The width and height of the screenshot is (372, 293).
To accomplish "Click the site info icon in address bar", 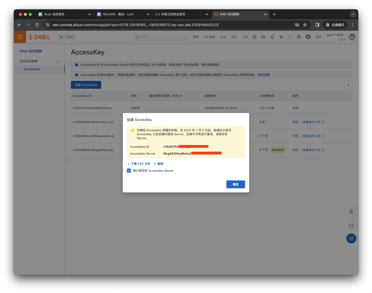I will click(48, 25).
